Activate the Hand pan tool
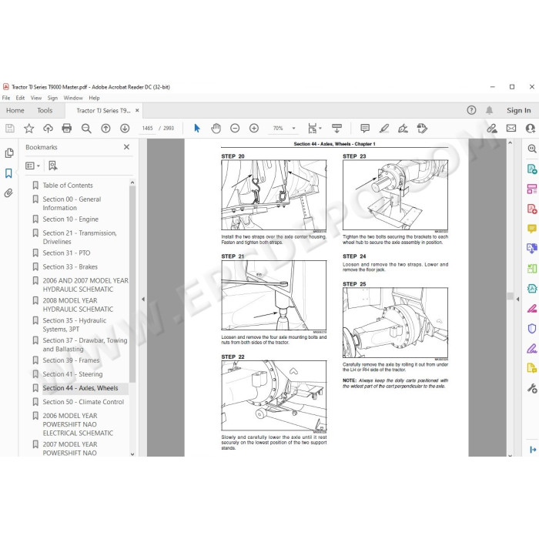The width and height of the screenshot is (539, 539). click(x=216, y=129)
